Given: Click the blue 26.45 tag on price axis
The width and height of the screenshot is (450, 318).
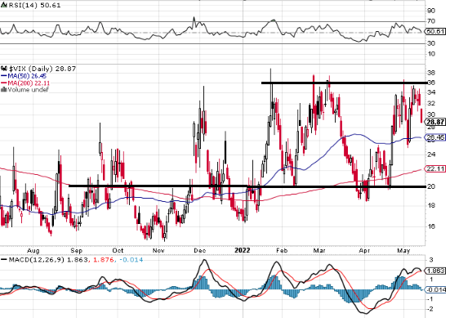Looking at the screenshot, I should [435, 138].
